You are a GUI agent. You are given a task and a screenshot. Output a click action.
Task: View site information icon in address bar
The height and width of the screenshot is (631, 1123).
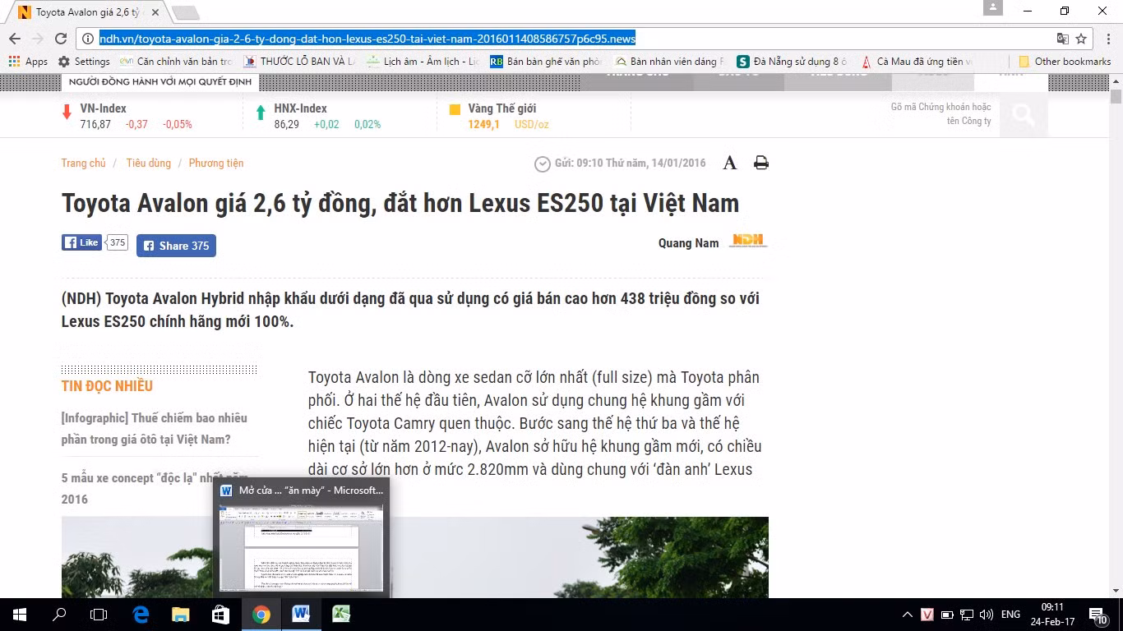click(88, 39)
